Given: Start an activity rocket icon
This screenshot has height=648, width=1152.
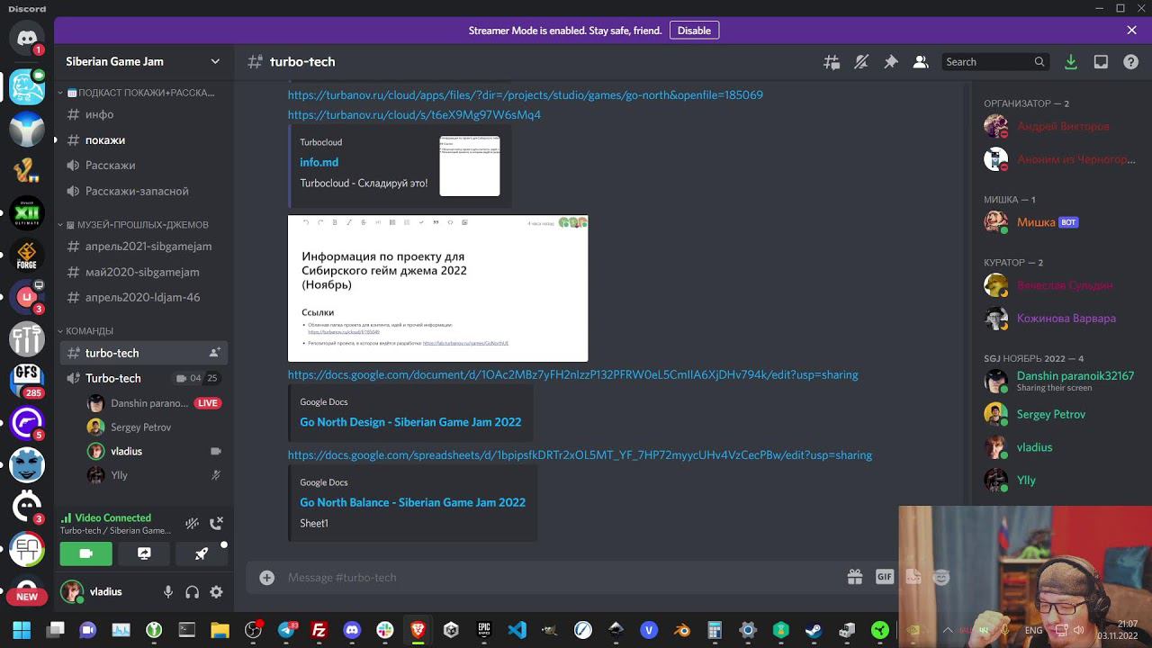Looking at the screenshot, I should [x=202, y=553].
